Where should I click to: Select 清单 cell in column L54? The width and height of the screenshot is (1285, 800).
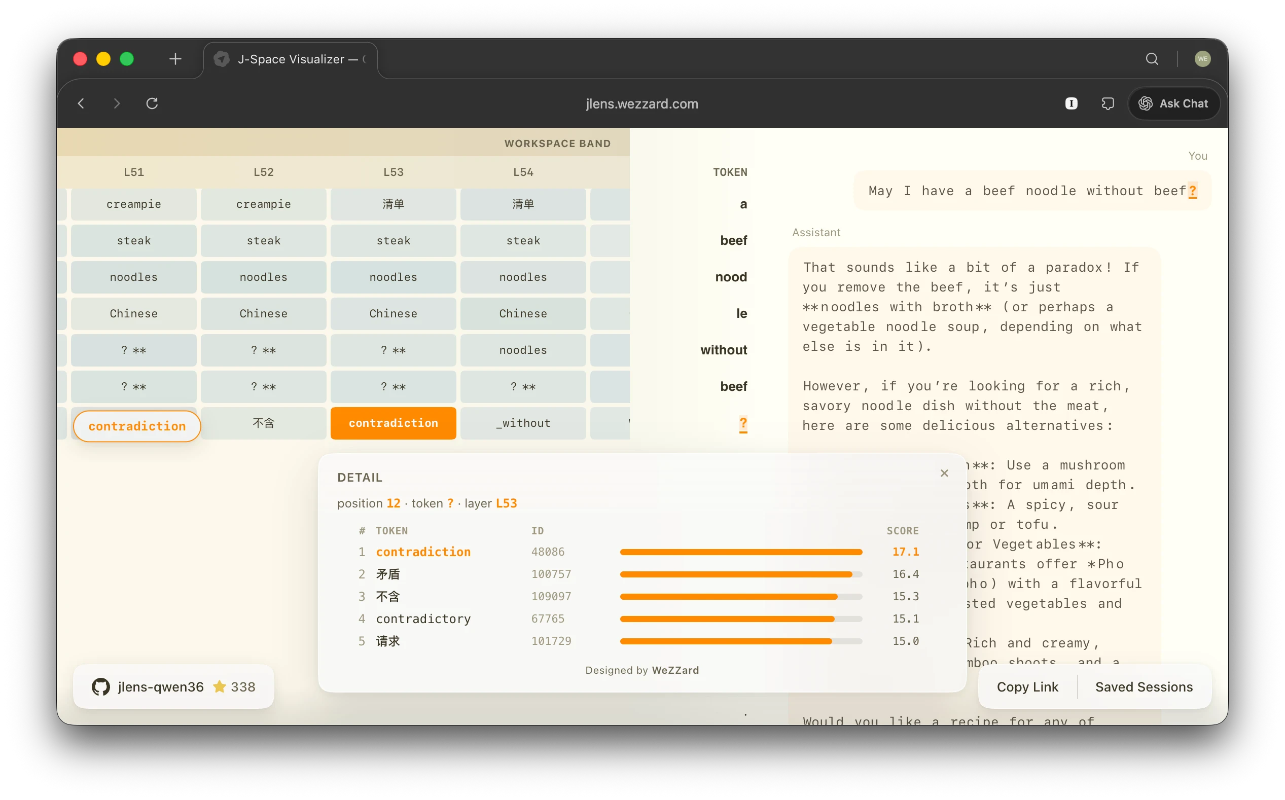(x=523, y=204)
